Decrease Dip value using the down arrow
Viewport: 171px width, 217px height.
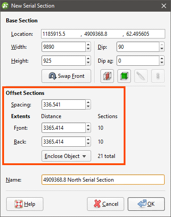pos(162,49)
